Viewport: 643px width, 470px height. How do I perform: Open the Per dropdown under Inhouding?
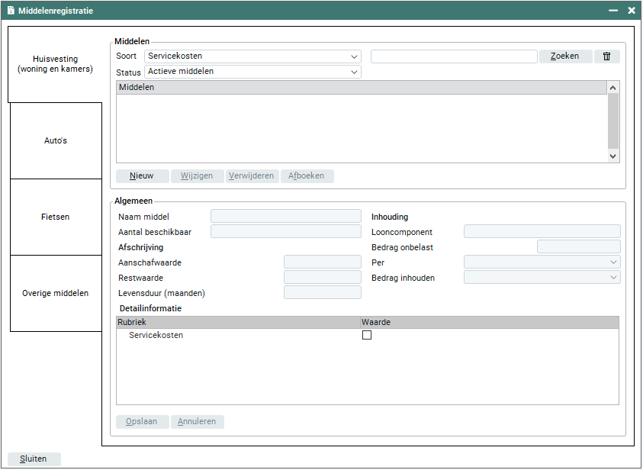coord(542,262)
